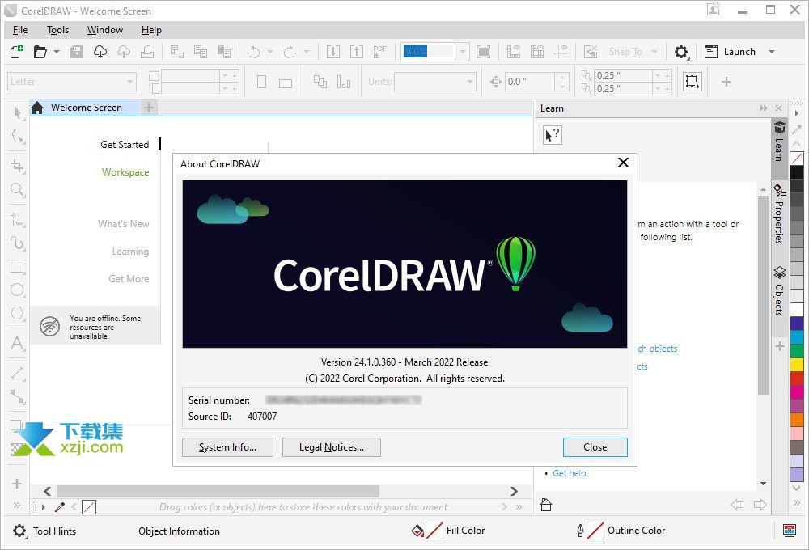This screenshot has height=550, width=809.
Task: Open the Tools menu
Action: point(57,30)
